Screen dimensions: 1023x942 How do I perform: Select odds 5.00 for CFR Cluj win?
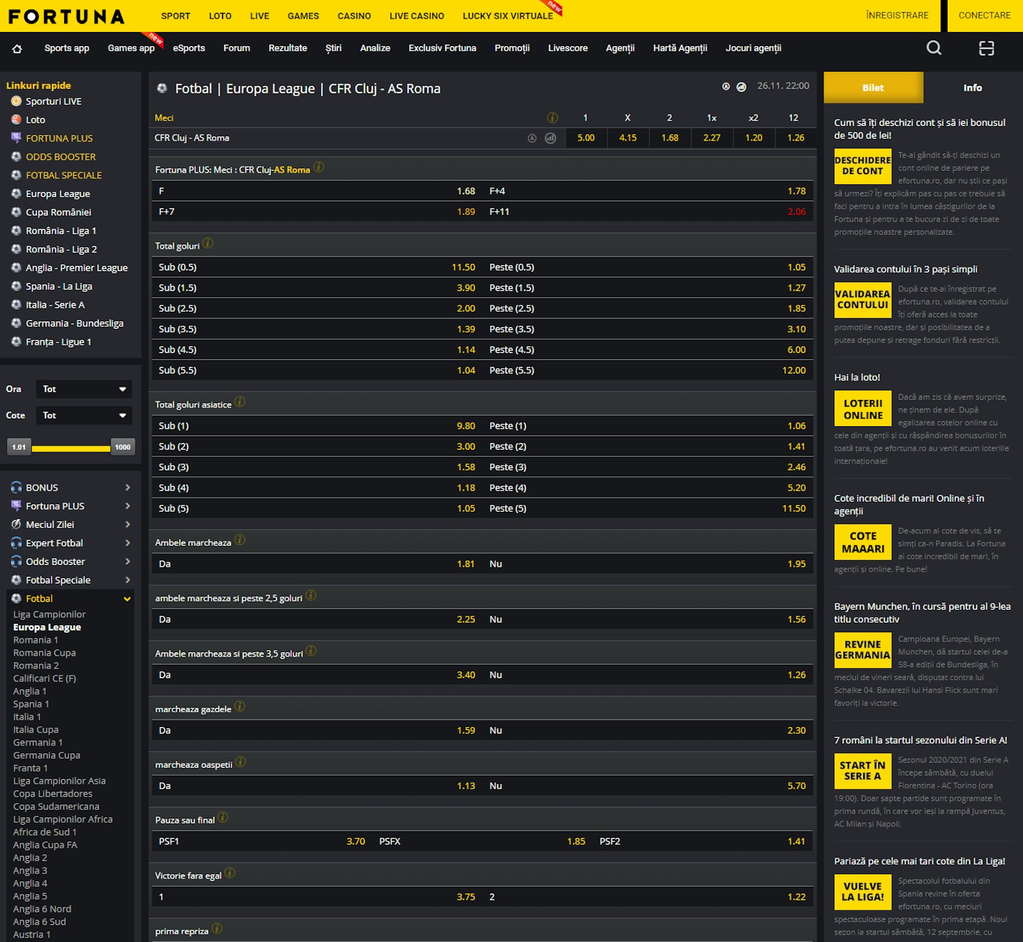tap(586, 138)
